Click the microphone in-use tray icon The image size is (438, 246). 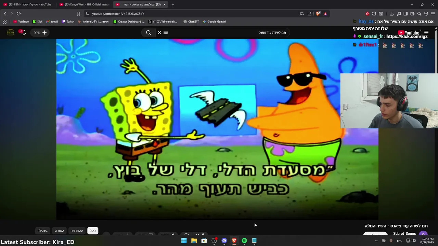(391, 241)
